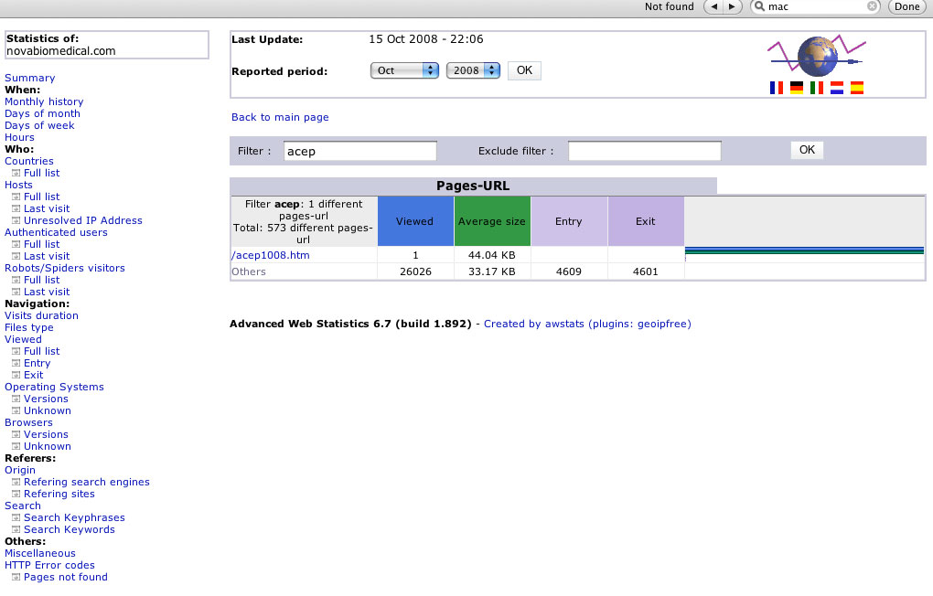The width and height of the screenshot is (933, 596).
Task: Open the year dropdown showing 2008
Action: tap(473, 70)
